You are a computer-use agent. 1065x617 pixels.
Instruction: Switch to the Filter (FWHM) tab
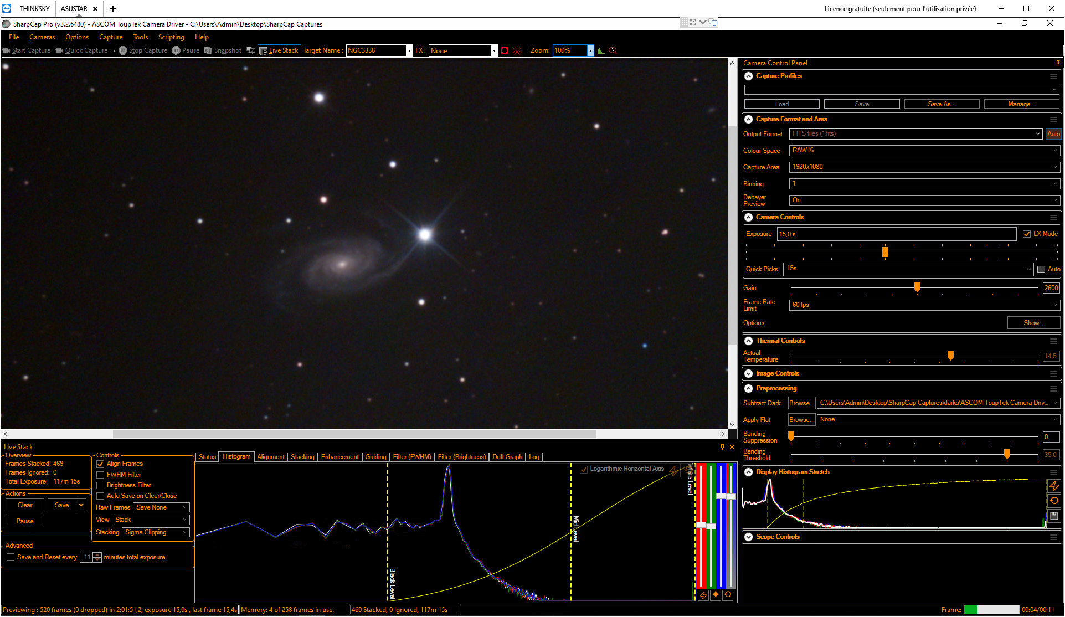point(411,457)
